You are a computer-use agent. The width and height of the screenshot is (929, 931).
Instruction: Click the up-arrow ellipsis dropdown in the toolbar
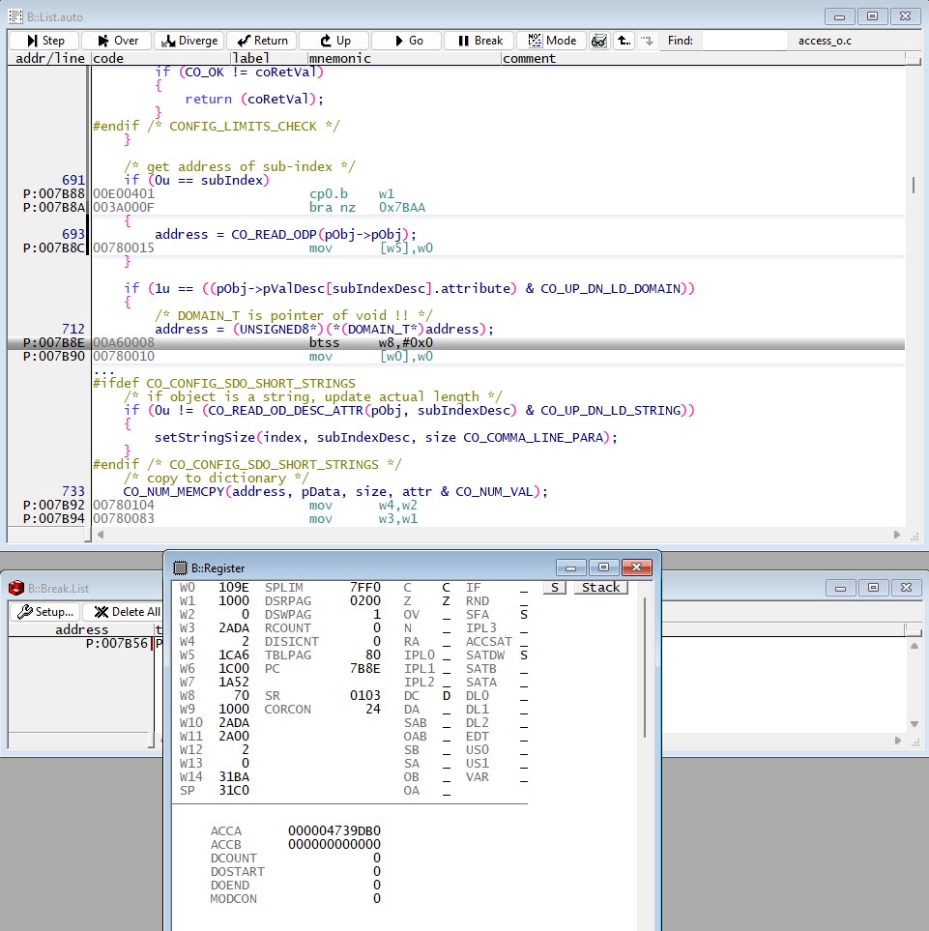point(622,41)
